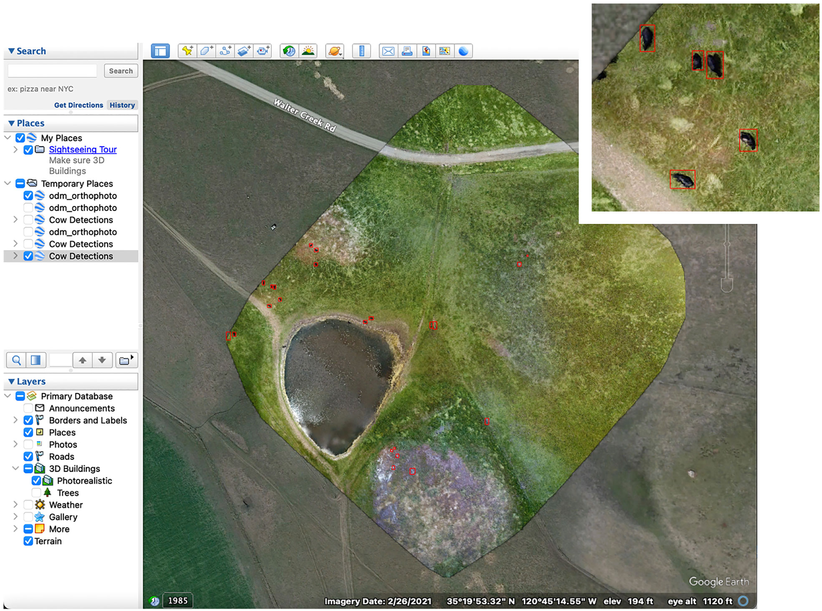Click the Email envelope icon
This screenshot has width=822, height=611.
tap(388, 51)
